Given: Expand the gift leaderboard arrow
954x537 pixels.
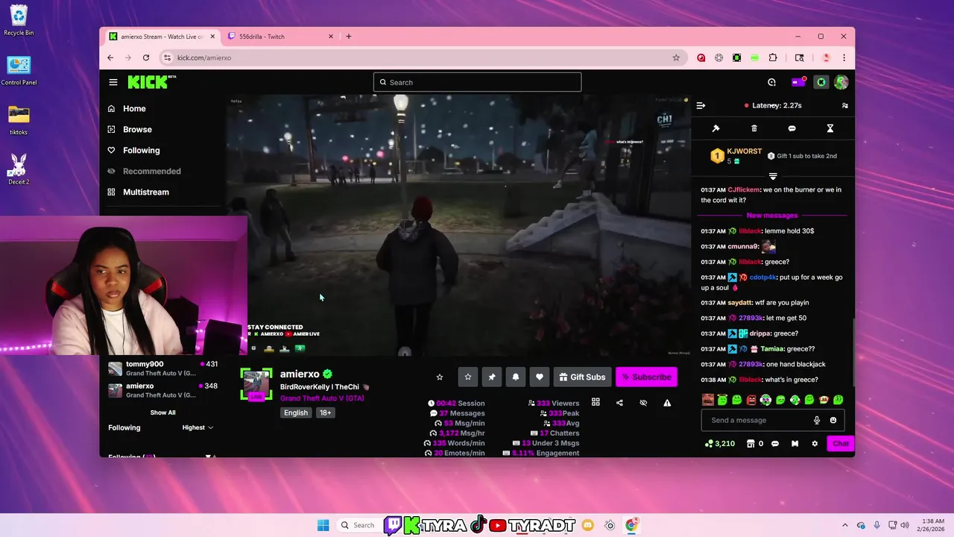Looking at the screenshot, I should [x=773, y=176].
